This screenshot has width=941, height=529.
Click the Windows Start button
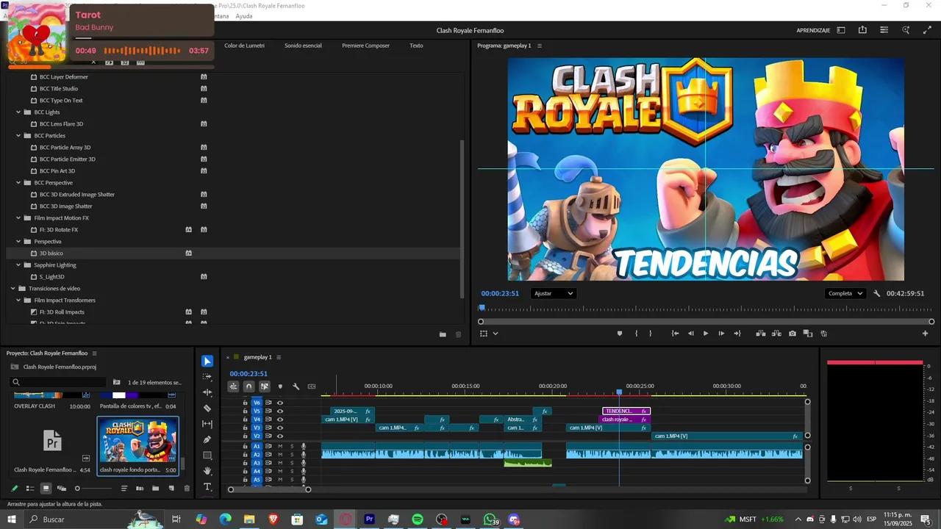click(x=12, y=519)
